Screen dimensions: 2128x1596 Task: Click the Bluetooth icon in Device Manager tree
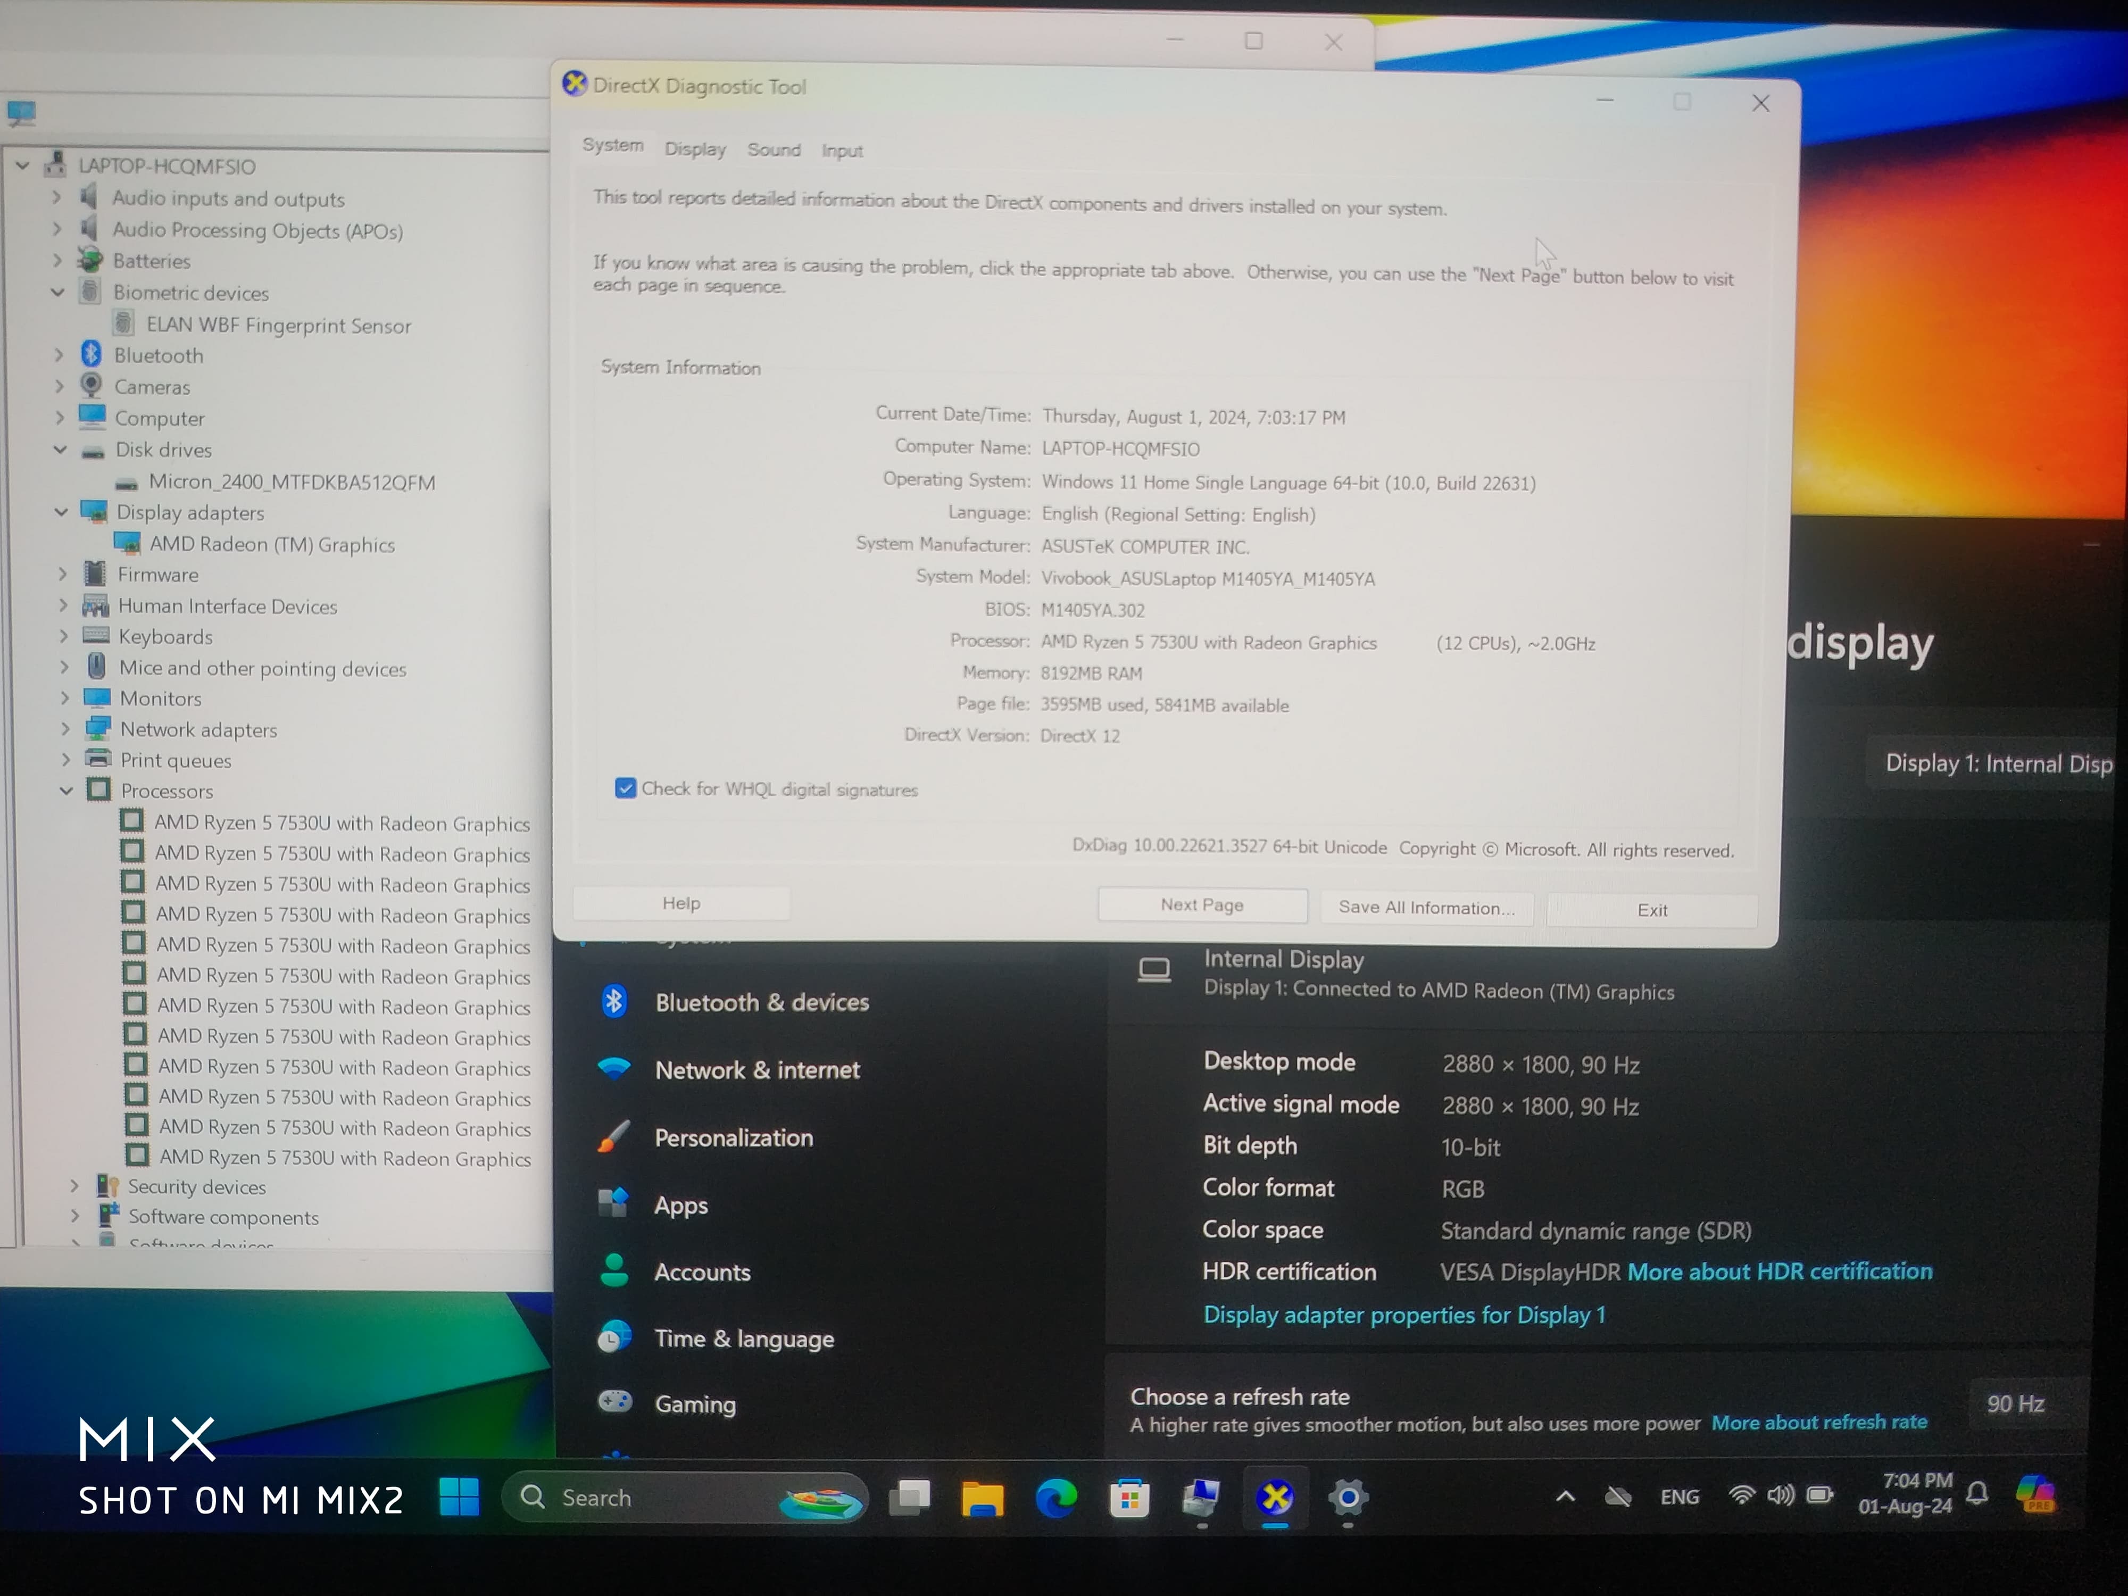(92, 354)
